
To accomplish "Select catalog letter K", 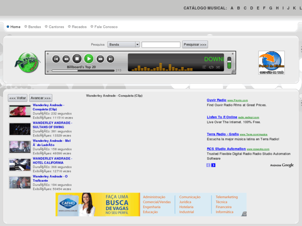I will point(294,8).
